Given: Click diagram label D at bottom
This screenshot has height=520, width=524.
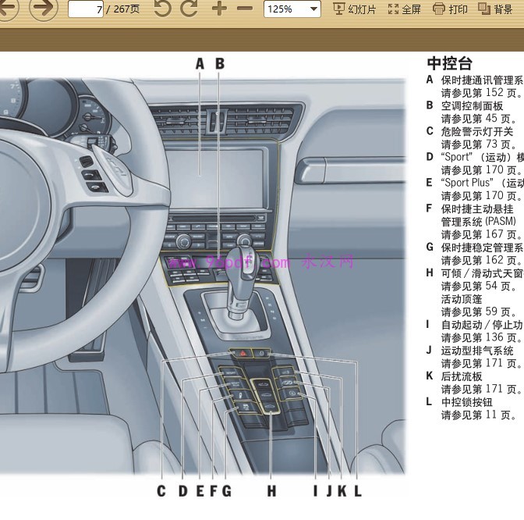Looking at the screenshot, I should coord(182,491).
